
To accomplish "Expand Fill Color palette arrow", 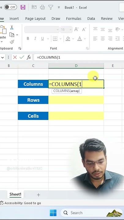I will (73, 38).
